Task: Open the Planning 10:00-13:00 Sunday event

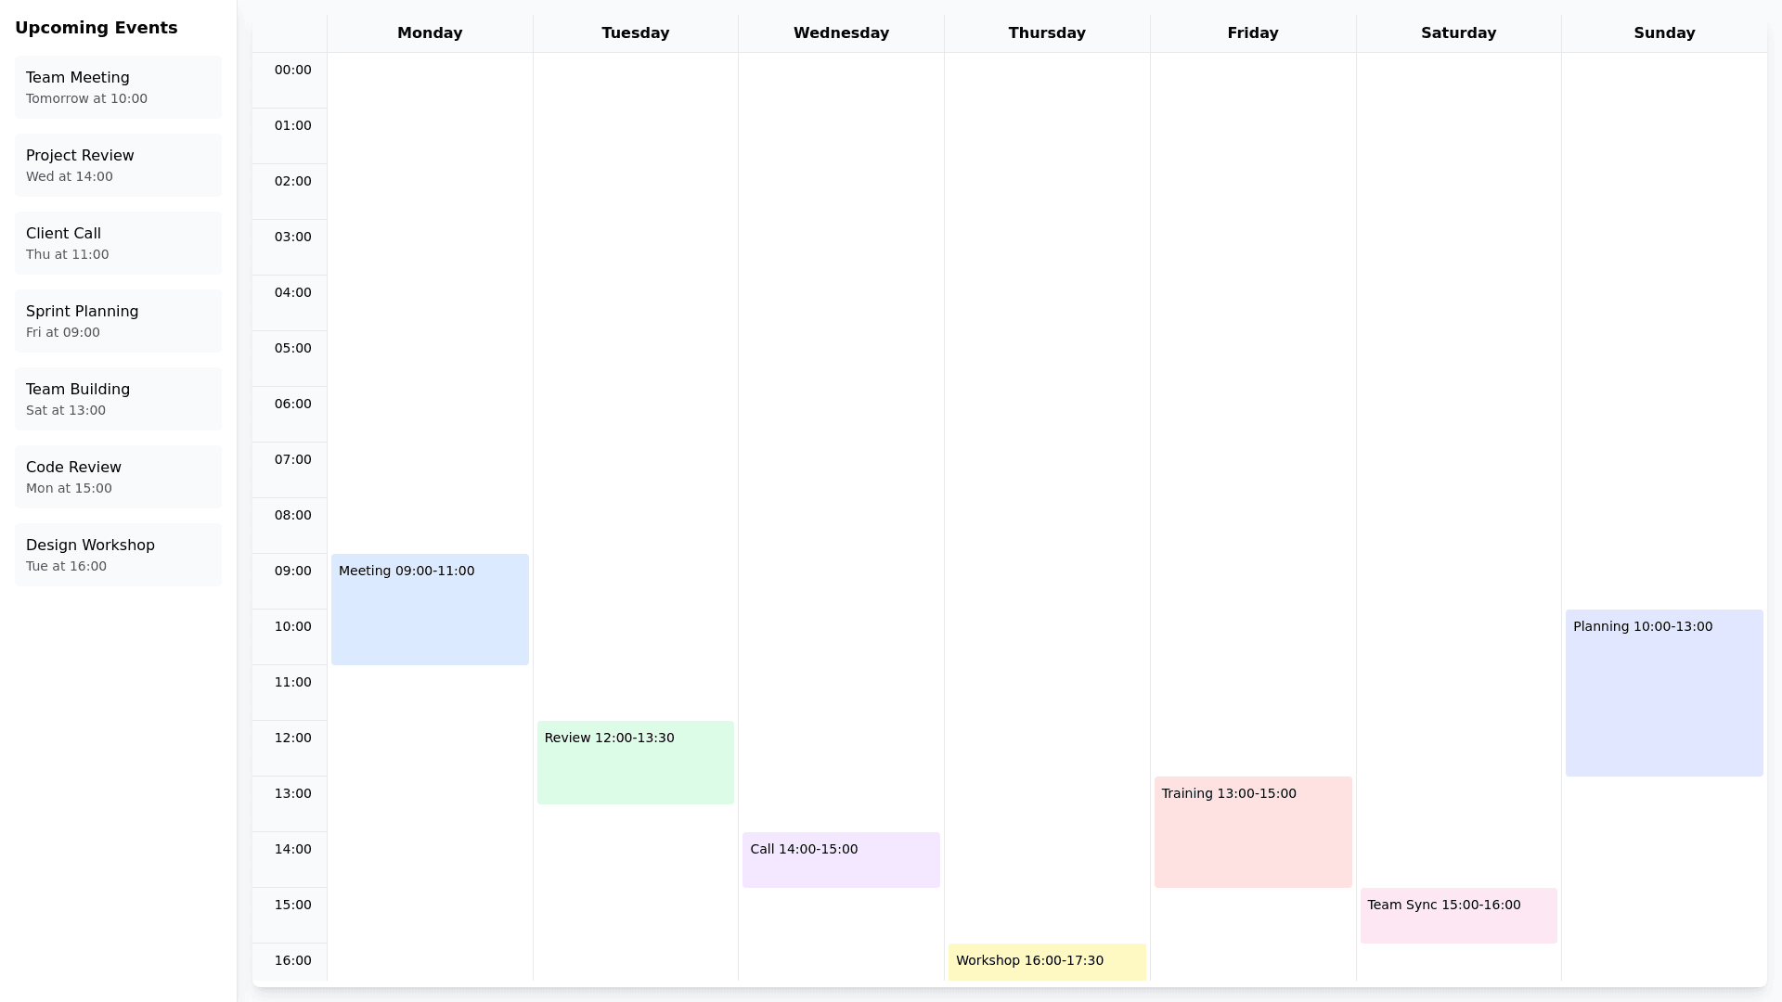Action: (1664, 693)
